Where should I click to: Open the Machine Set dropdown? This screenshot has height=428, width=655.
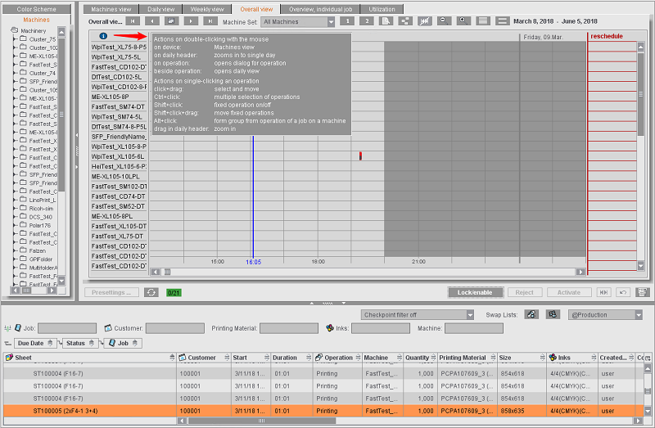click(x=297, y=22)
